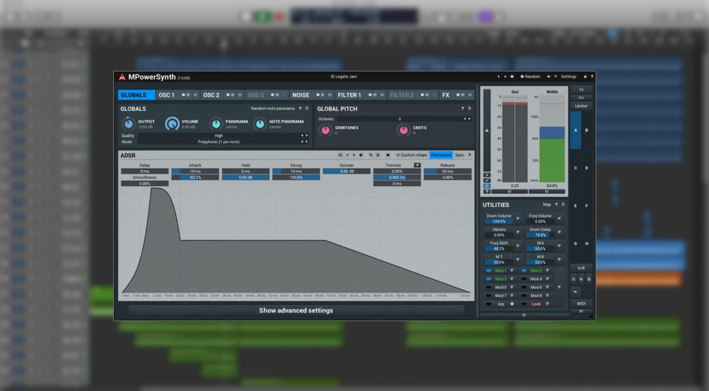The width and height of the screenshot is (709, 391).
Task: Open ADSR help question mark
Action: (470, 155)
